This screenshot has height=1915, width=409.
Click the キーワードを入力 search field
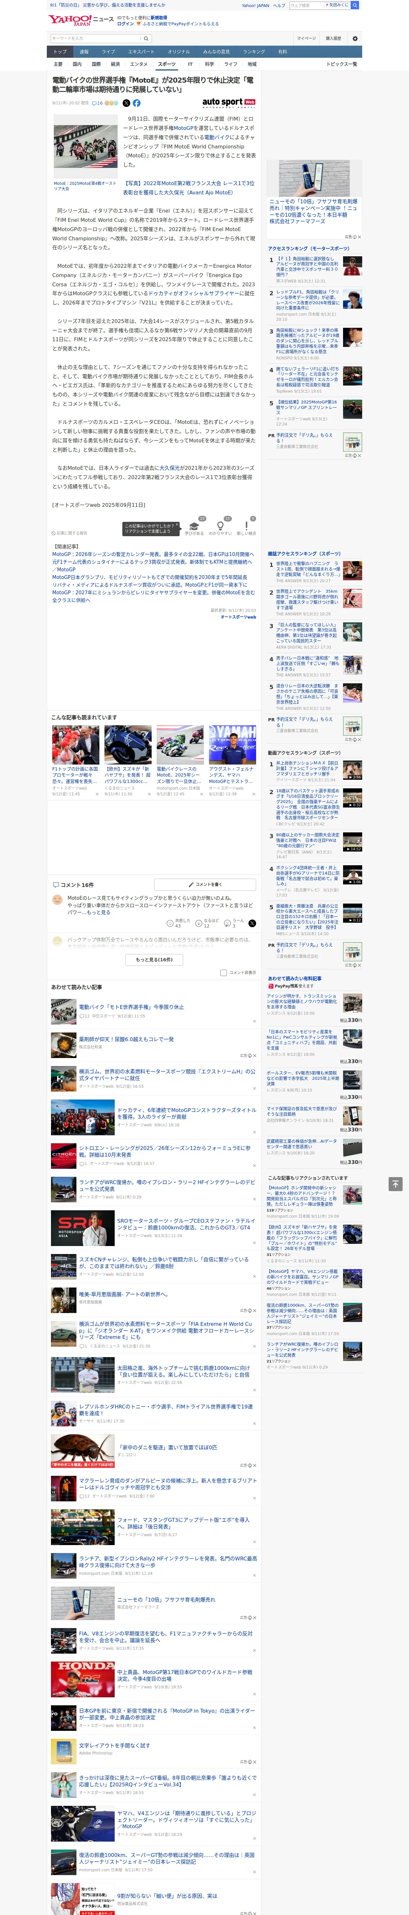[x=96, y=39]
